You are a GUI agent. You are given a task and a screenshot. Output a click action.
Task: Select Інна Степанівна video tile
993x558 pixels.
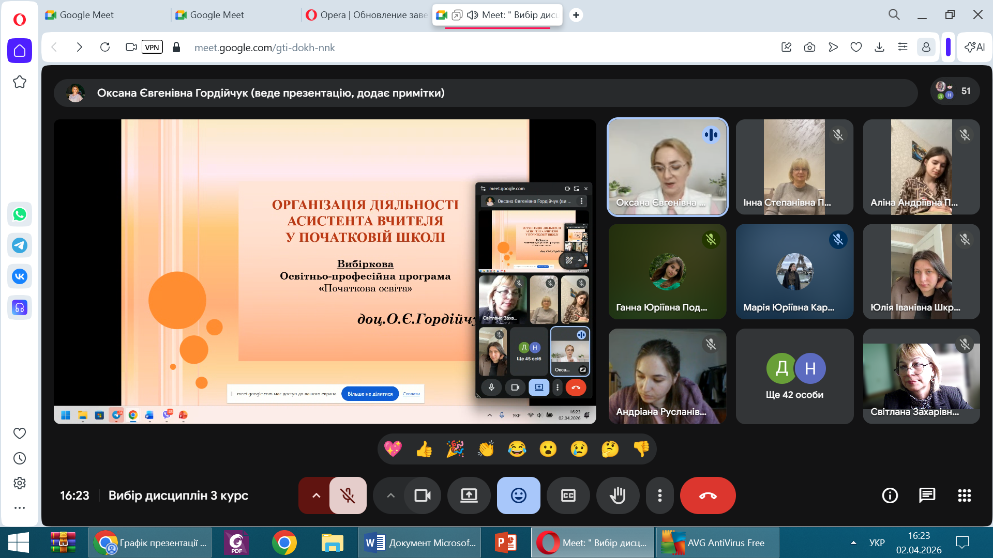tap(794, 167)
